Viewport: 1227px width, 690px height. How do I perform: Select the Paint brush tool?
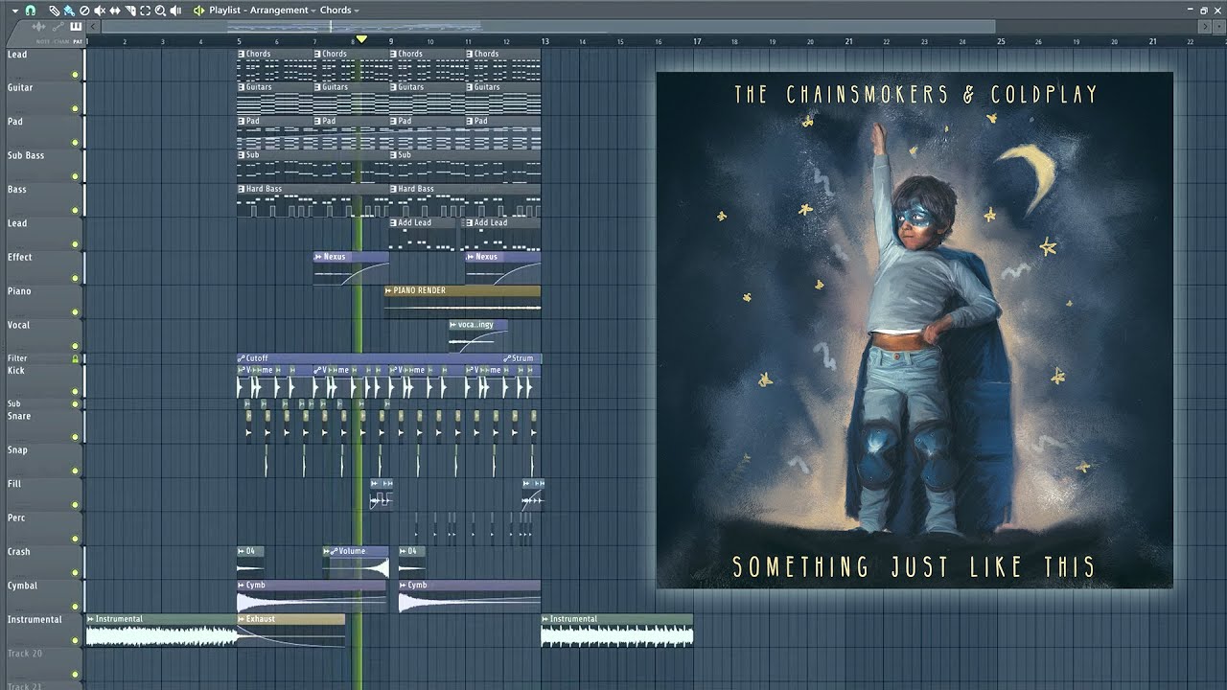(x=69, y=11)
